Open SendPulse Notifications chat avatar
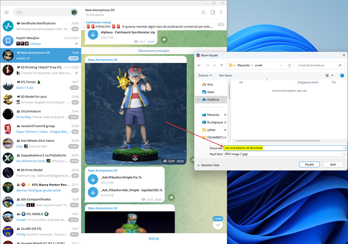348x244 pixels. pos(8,26)
